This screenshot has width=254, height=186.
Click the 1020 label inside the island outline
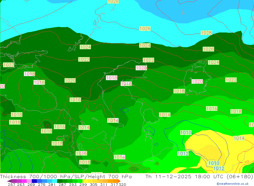coord(197,81)
